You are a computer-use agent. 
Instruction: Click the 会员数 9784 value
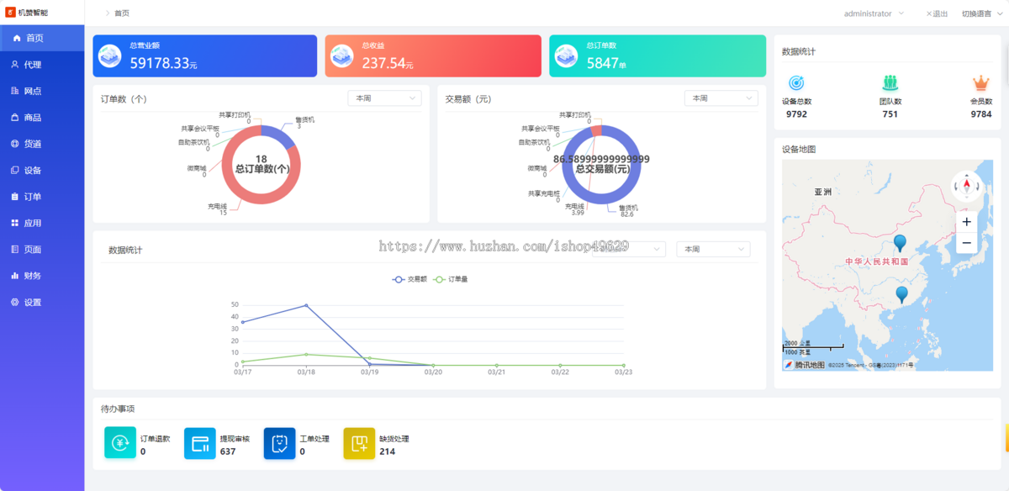pos(981,114)
